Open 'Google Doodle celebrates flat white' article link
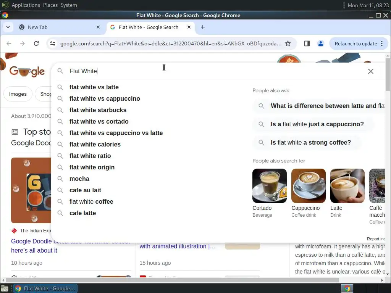The height and width of the screenshot is (293, 391). pos(71,246)
